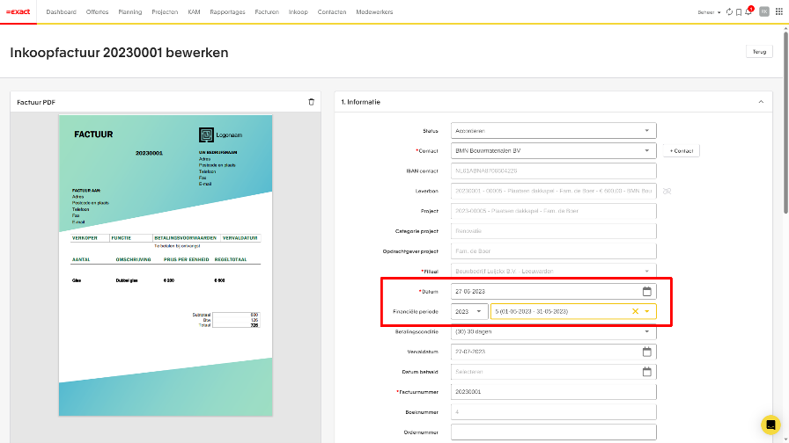
Task: Open the financial year 2023 dropdown
Action: click(x=469, y=311)
